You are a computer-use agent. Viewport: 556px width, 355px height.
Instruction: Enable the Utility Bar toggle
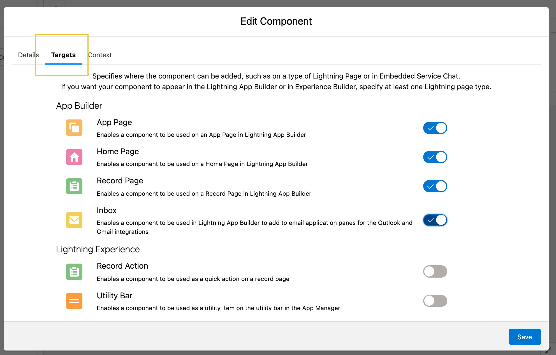pyautogui.click(x=435, y=301)
